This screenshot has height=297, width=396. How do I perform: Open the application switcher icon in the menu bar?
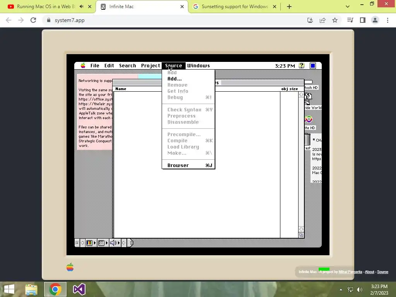(312, 66)
